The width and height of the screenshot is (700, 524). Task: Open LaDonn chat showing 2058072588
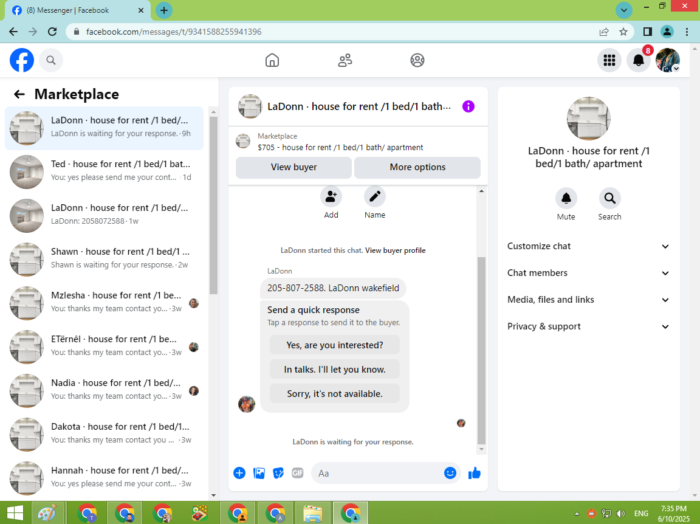104,216
